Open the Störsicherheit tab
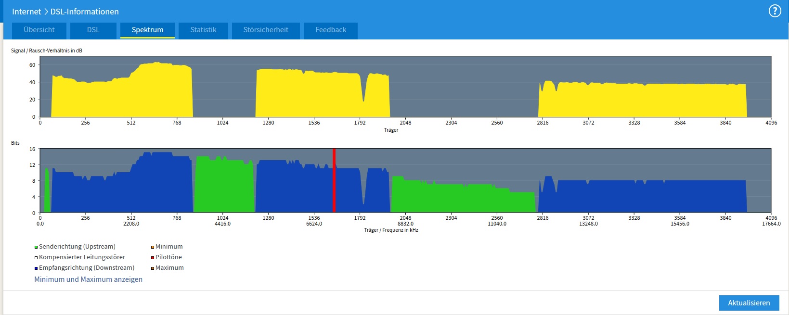The height and width of the screenshot is (315, 789). (266, 30)
